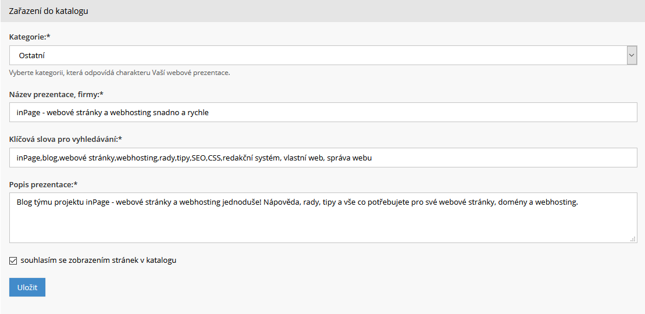Click the Kategorie:* label
The width and height of the screenshot is (645, 314).
tap(30, 37)
